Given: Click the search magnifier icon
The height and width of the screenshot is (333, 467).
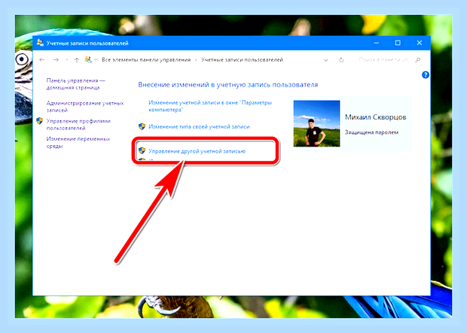Looking at the screenshot, I should click(x=418, y=60).
